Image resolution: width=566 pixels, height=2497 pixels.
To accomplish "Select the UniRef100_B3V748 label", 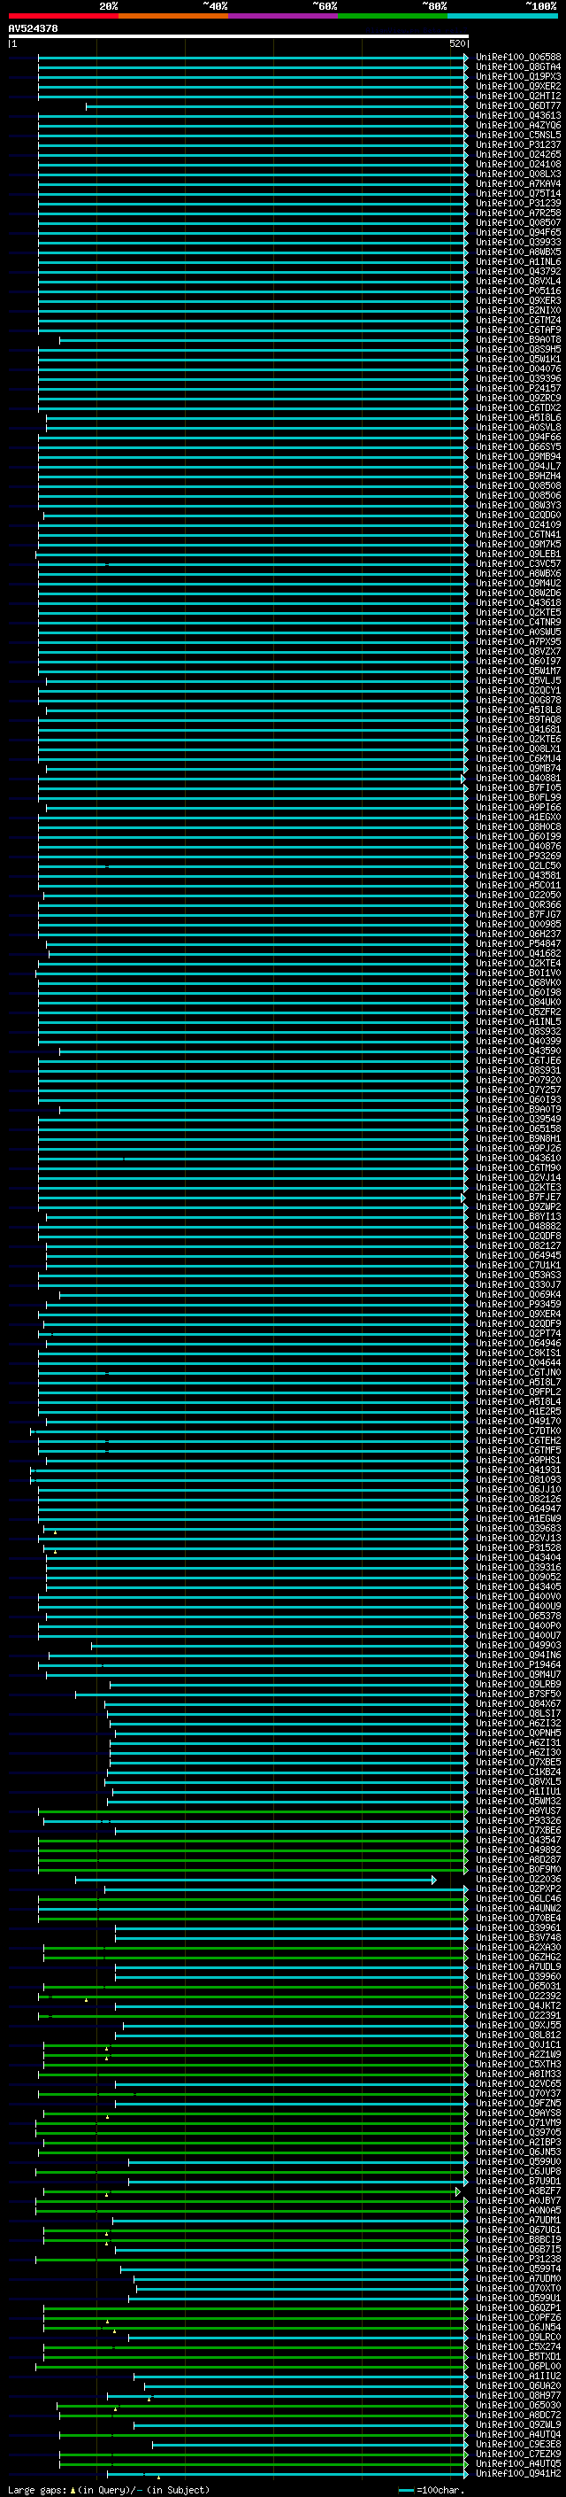I will click(518, 1936).
